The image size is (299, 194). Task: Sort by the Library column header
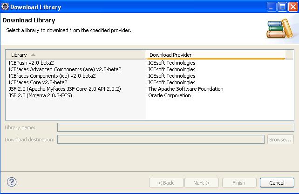76,55
